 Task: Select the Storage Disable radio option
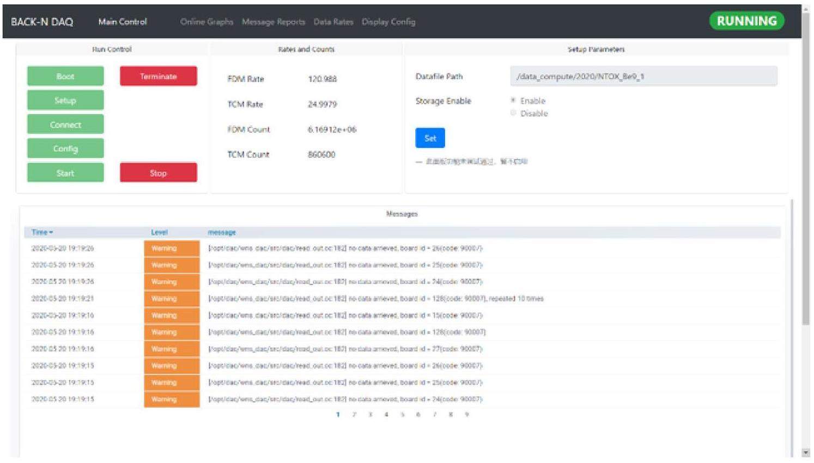tap(513, 113)
